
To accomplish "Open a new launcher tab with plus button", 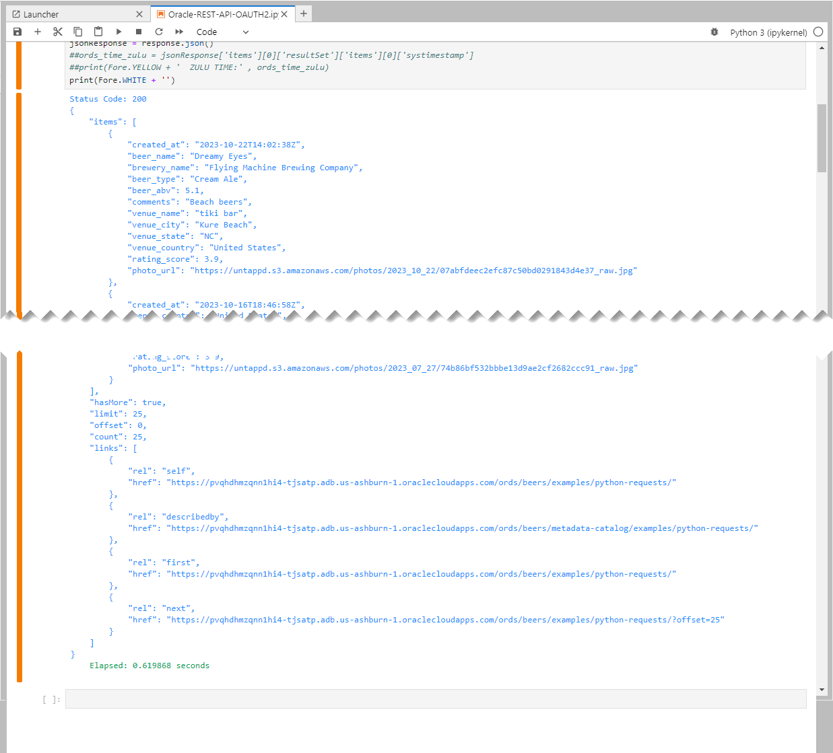I will tap(304, 13).
